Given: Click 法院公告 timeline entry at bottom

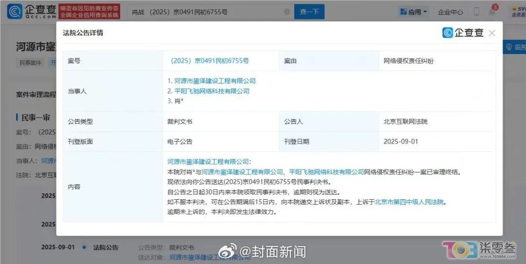Looking at the screenshot, I should 106,247.
